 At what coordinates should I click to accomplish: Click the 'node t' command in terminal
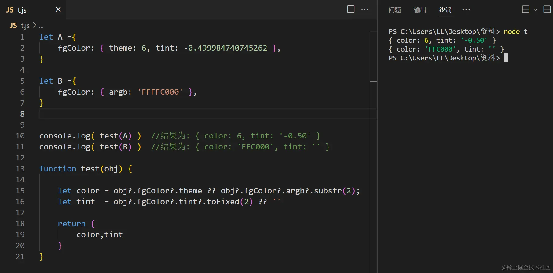pyautogui.click(x=515, y=31)
